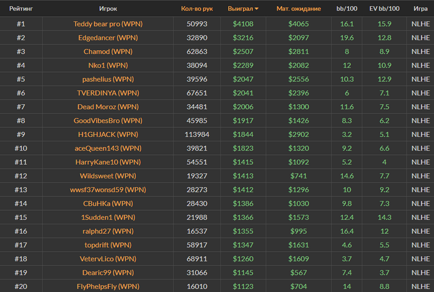Click winnings value $3216
Screen dimensions: 434x292
(243, 38)
